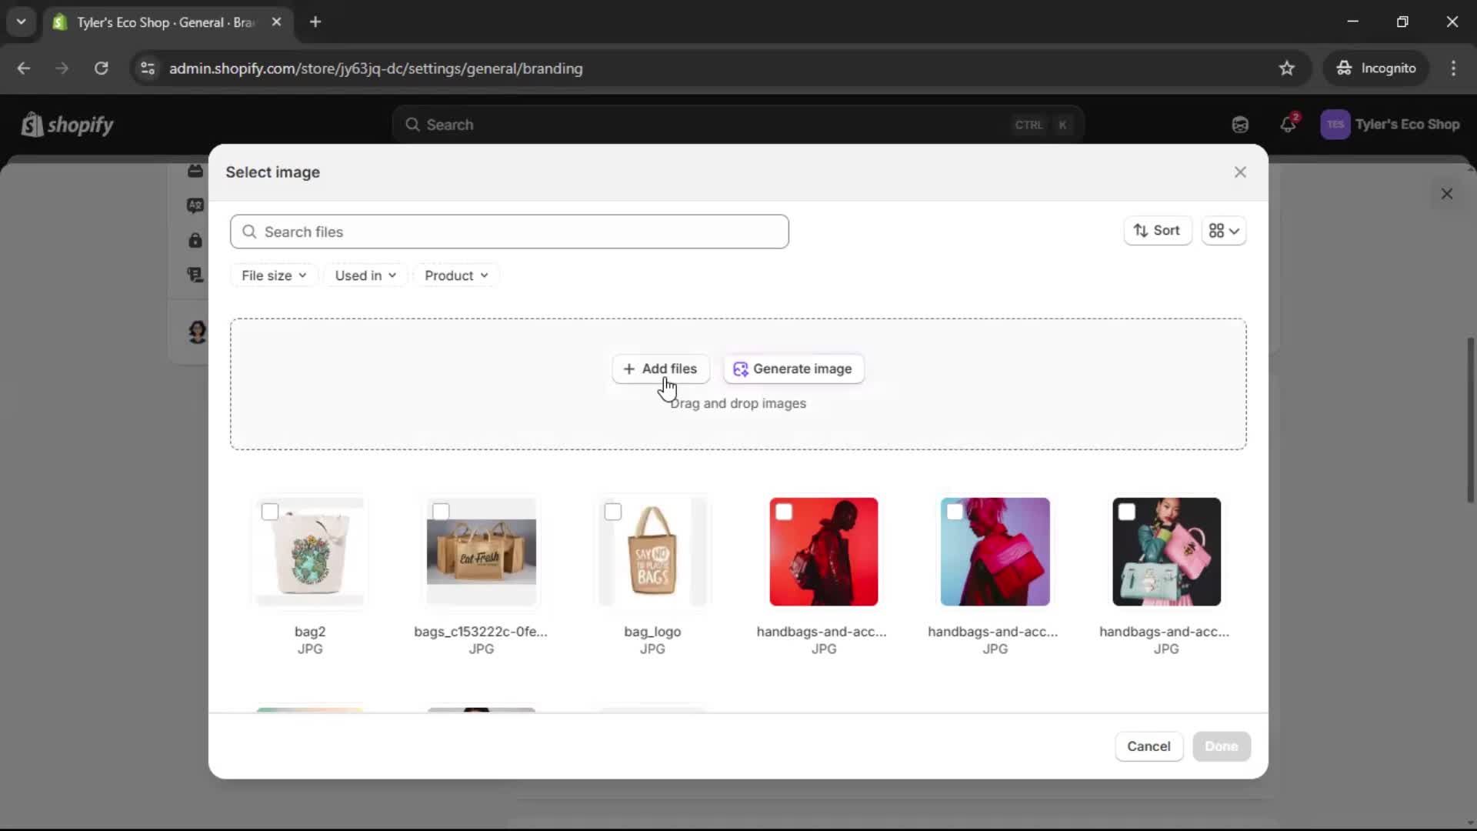This screenshot has height=831, width=1477.
Task: Open the Product filter dropdown
Action: 456,275
